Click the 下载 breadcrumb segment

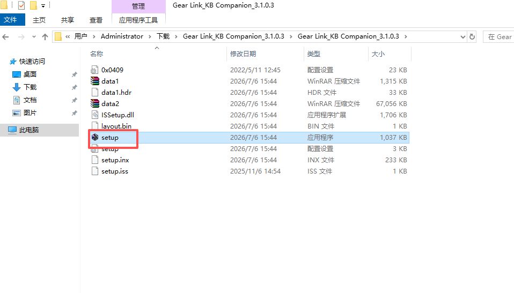click(163, 36)
